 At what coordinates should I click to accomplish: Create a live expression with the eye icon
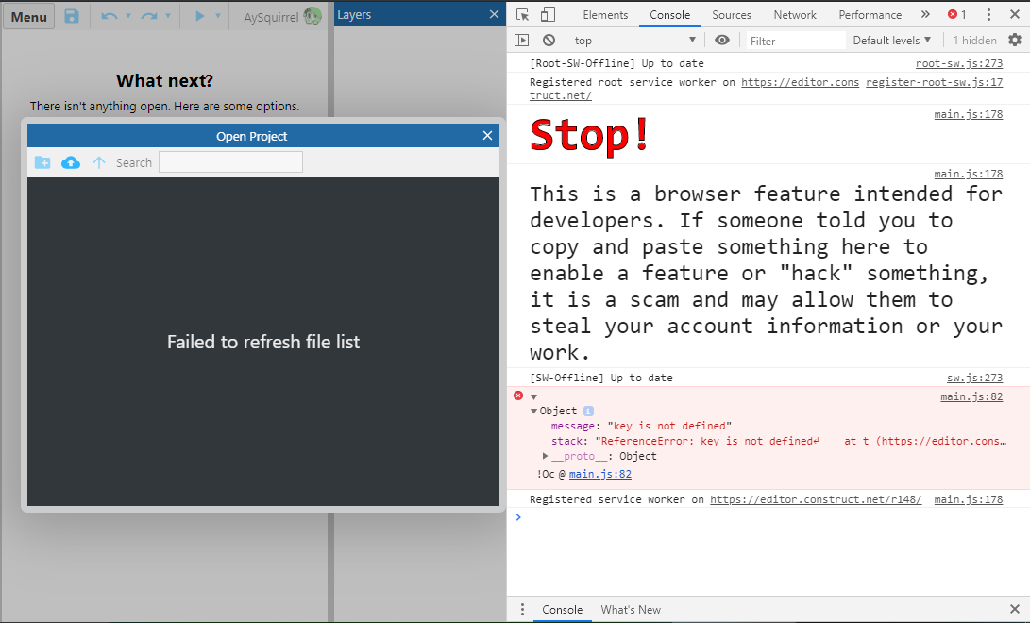click(722, 40)
